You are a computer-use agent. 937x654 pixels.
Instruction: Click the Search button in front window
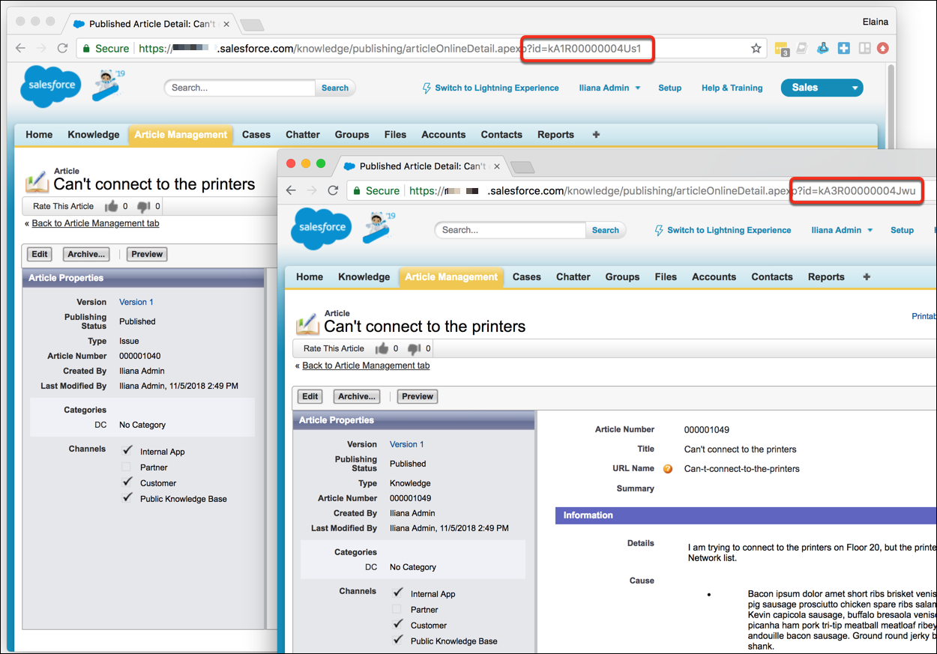[x=605, y=230]
